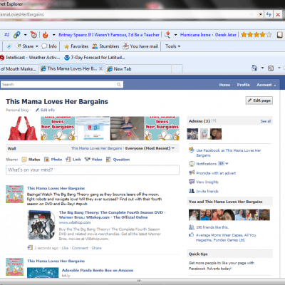Share the Big Bang Theory post
This screenshot has height=285, width=285.
(96, 248)
